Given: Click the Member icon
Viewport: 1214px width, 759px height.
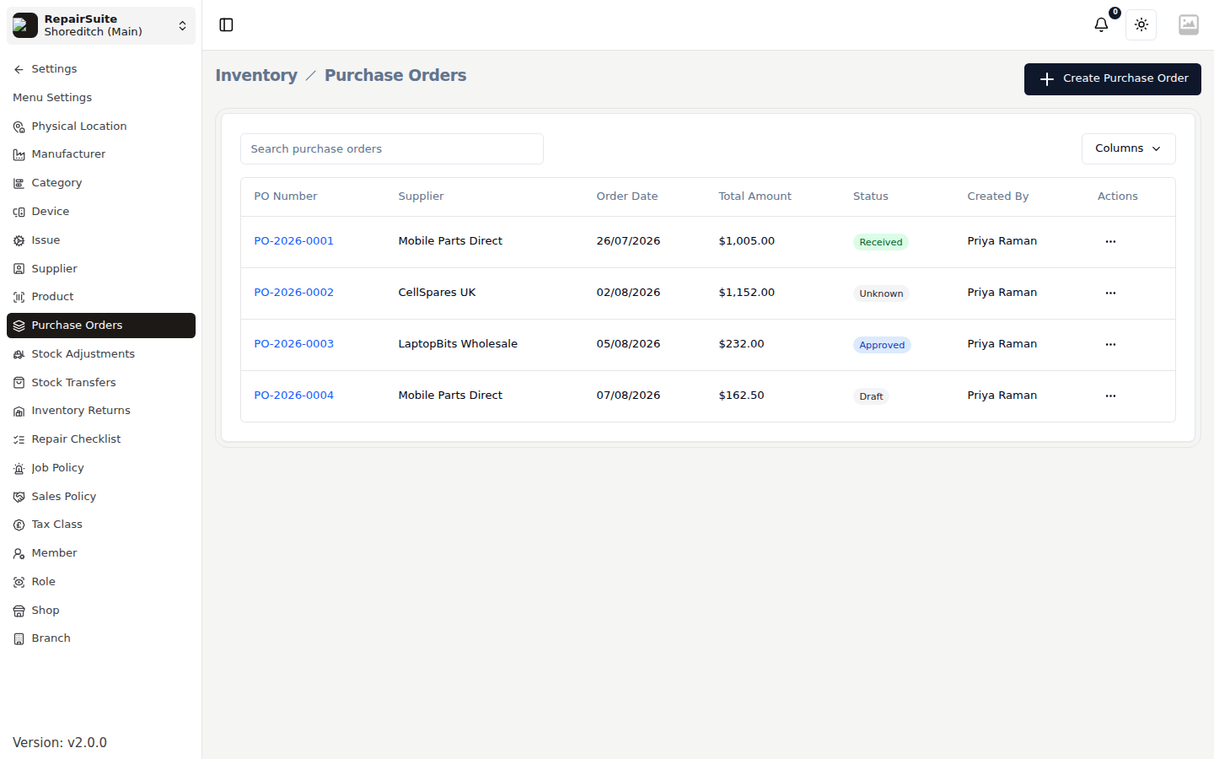Looking at the screenshot, I should pyautogui.click(x=19, y=553).
